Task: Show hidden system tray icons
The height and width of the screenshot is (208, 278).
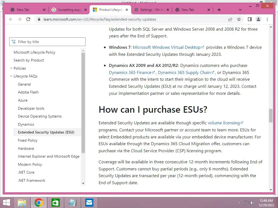Action: pyautogui.click(x=239, y=203)
